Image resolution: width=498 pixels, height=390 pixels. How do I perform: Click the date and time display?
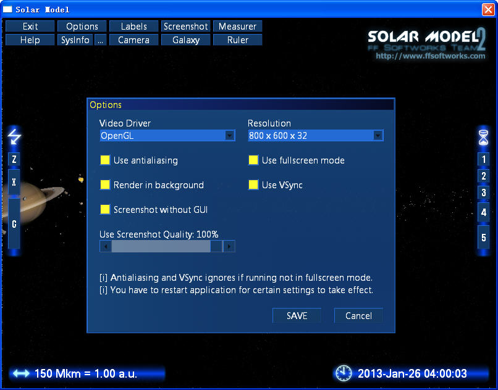(412, 373)
